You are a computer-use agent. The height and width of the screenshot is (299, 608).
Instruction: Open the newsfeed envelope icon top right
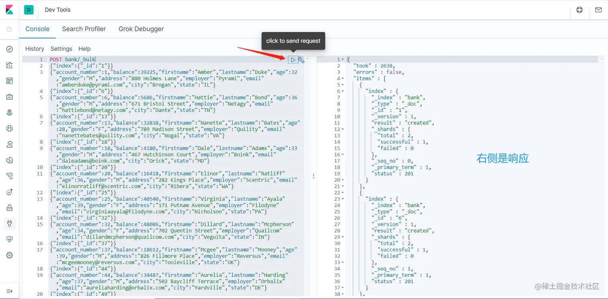[x=598, y=10]
